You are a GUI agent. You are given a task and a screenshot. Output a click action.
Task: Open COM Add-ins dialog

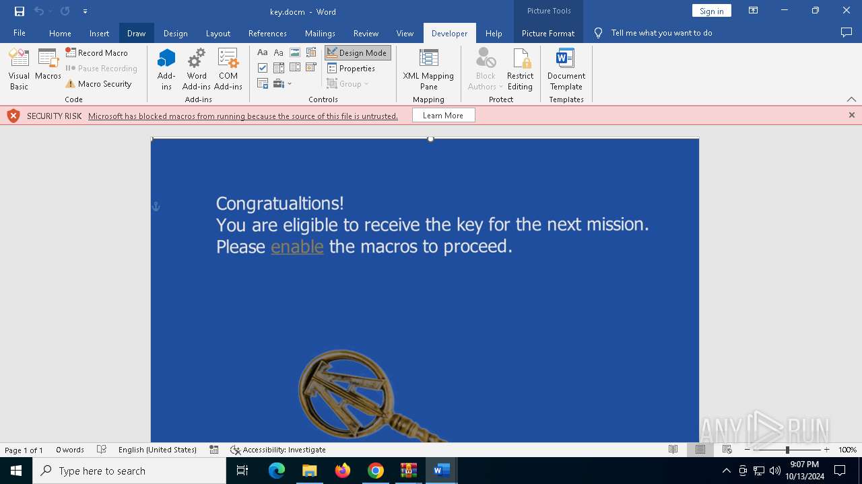click(228, 69)
